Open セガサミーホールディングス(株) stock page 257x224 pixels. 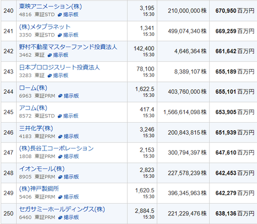click(x=62, y=210)
